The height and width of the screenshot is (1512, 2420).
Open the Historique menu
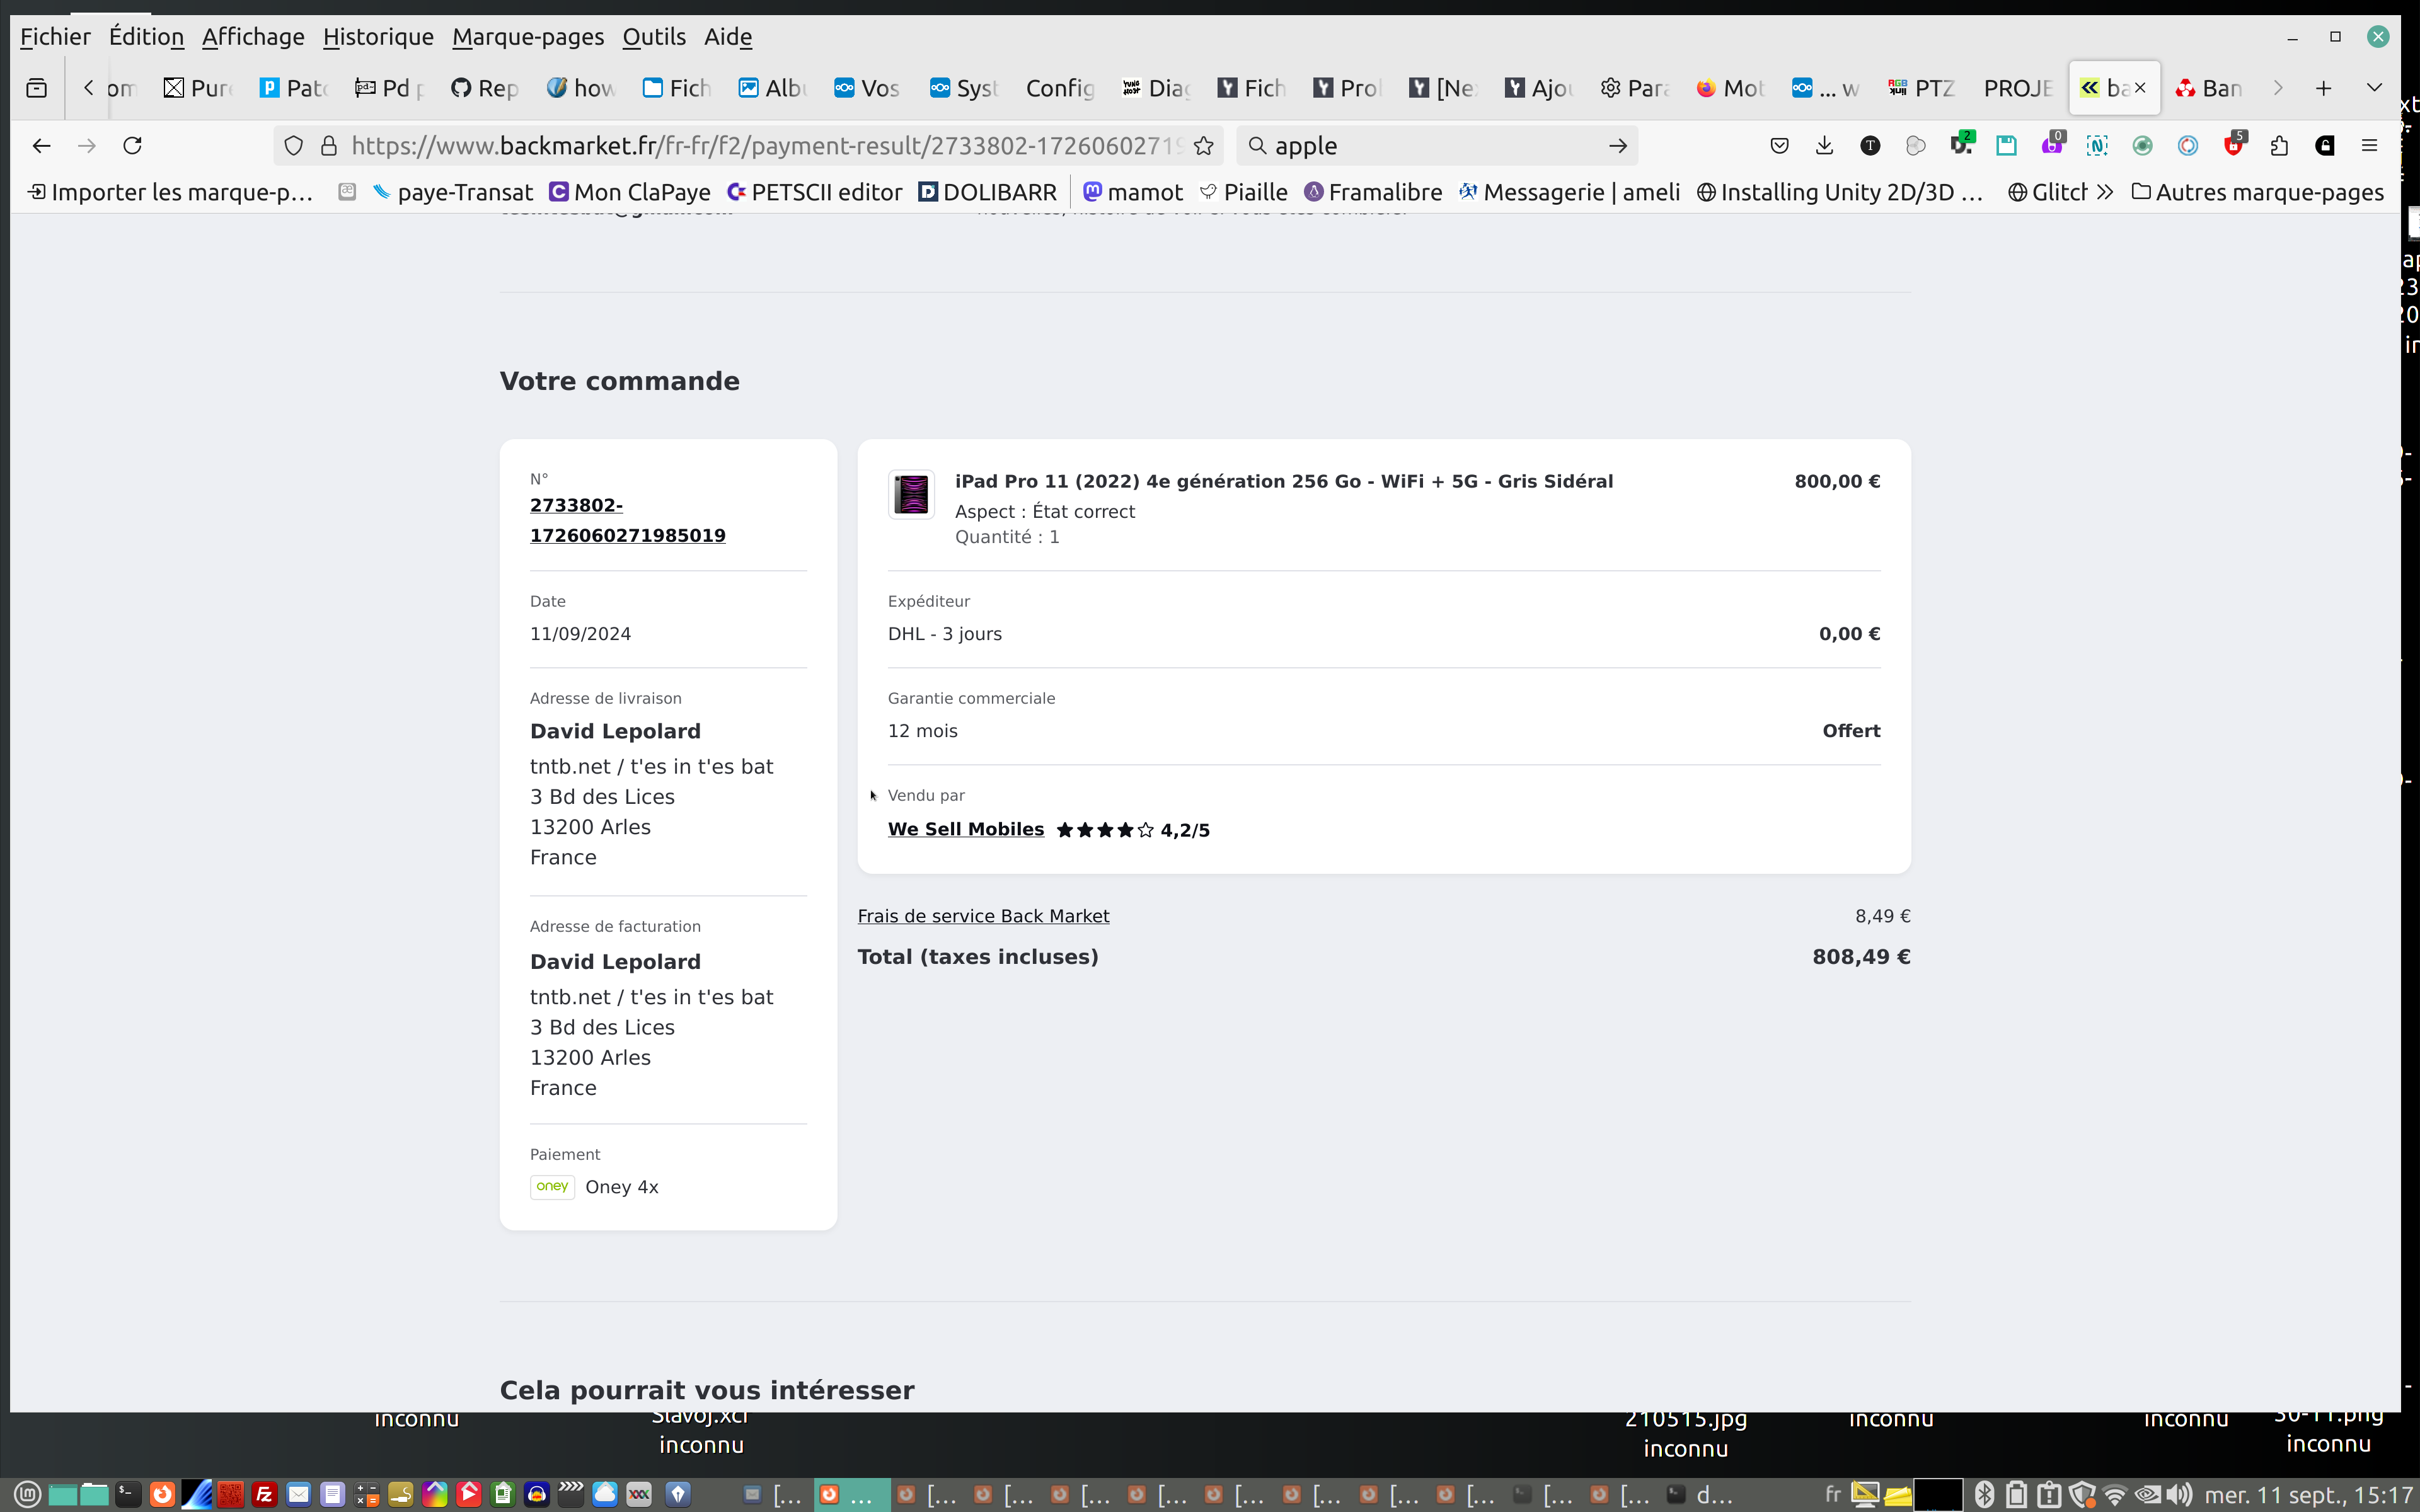click(377, 37)
